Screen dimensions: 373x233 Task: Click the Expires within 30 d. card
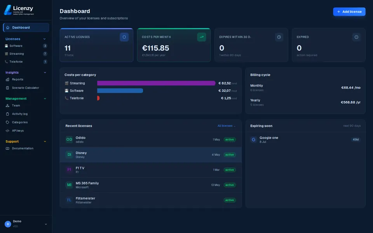(x=251, y=45)
